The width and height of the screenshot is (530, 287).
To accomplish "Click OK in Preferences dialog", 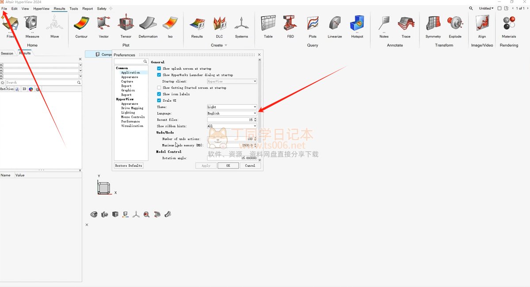I will [x=228, y=166].
